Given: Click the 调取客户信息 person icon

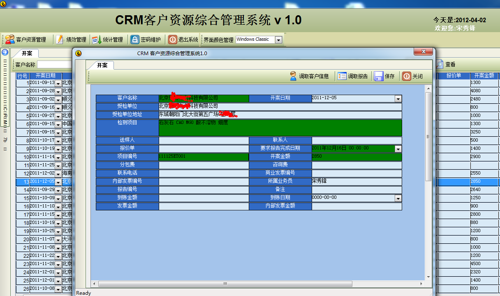Looking at the screenshot, I should click(294, 76).
